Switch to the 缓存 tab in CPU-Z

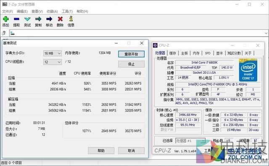point(173,53)
